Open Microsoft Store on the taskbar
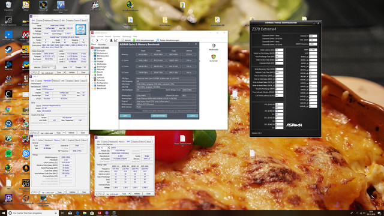 [92, 213]
